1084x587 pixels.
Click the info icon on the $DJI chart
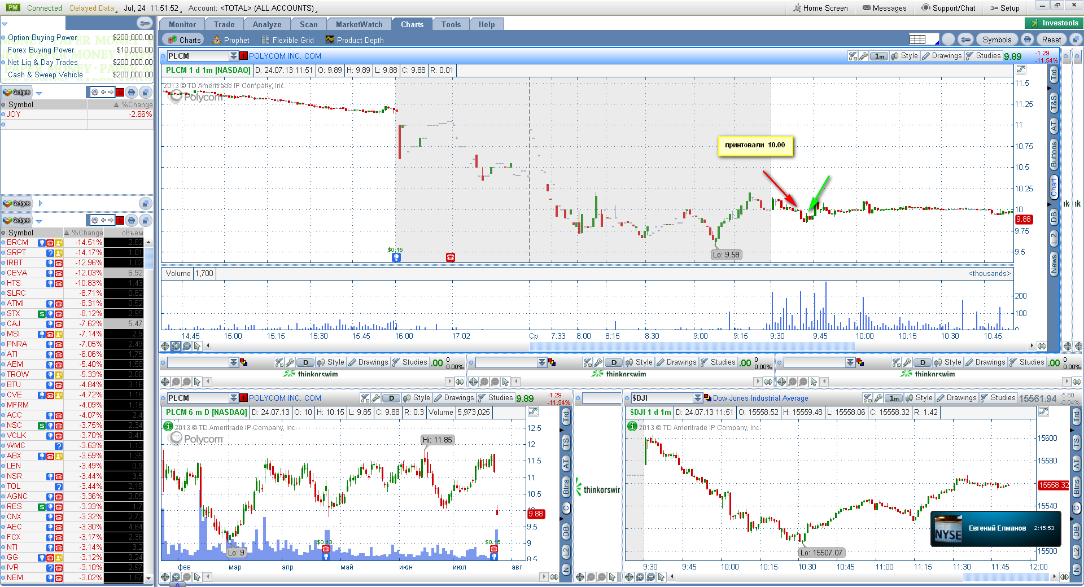632,426
